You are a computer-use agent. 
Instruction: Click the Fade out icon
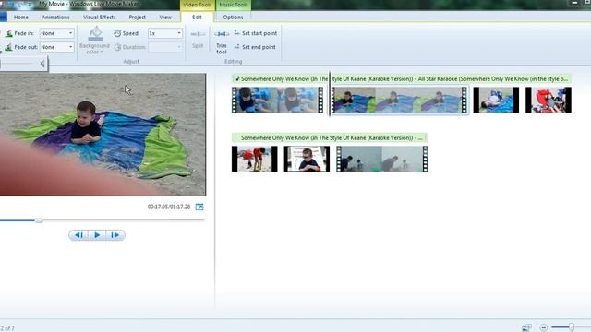point(8,47)
